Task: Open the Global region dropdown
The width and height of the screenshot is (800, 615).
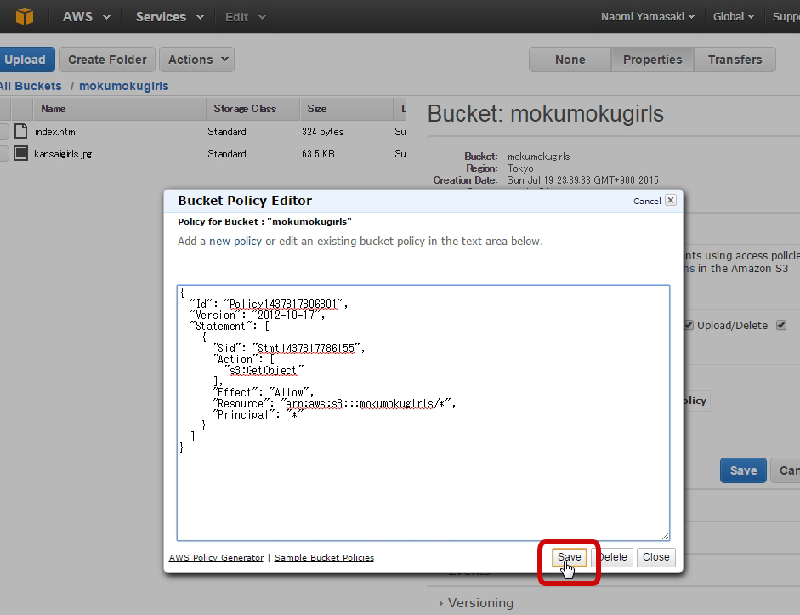Action: (733, 17)
